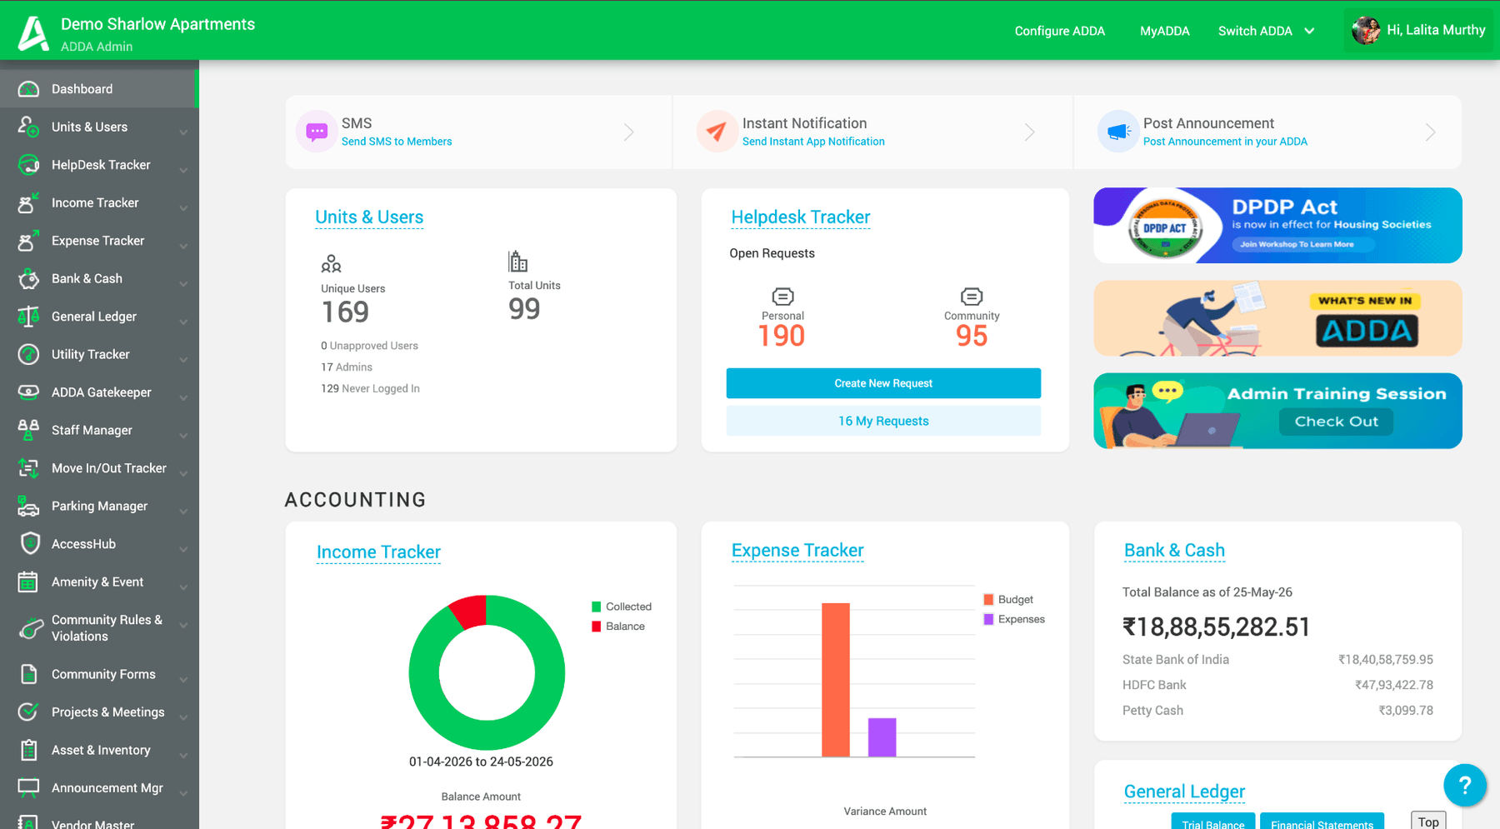The image size is (1500, 829).
Task: Click the Bank & Cash piggy bank icon
Action: click(28, 278)
